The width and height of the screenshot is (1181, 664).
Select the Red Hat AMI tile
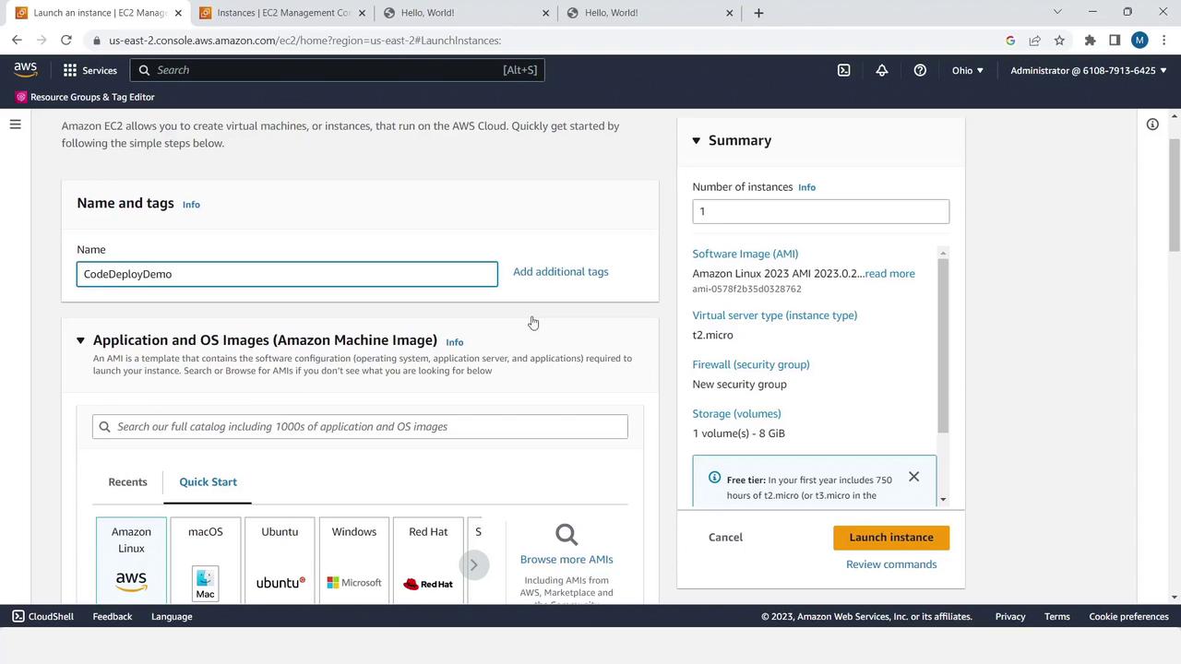point(428,561)
